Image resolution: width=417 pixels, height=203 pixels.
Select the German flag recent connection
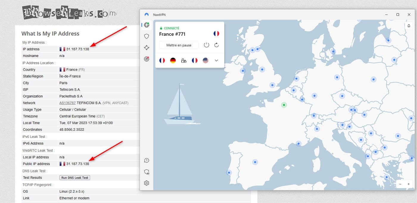click(x=173, y=60)
